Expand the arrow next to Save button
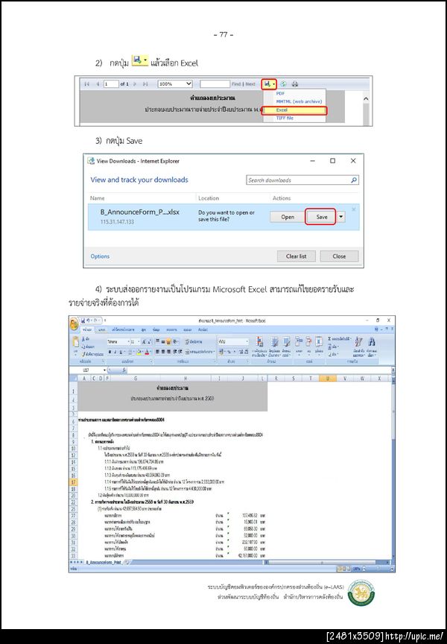The width and height of the screenshot is (447, 644). pyautogui.click(x=340, y=217)
